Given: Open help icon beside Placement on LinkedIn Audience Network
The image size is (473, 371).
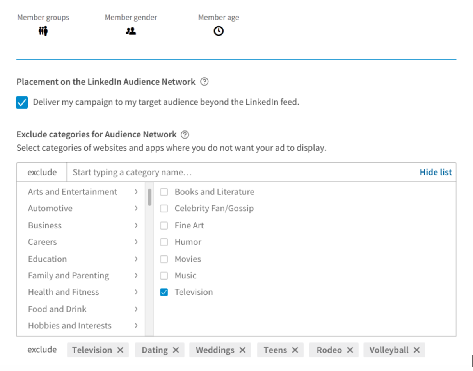Looking at the screenshot, I should (204, 82).
